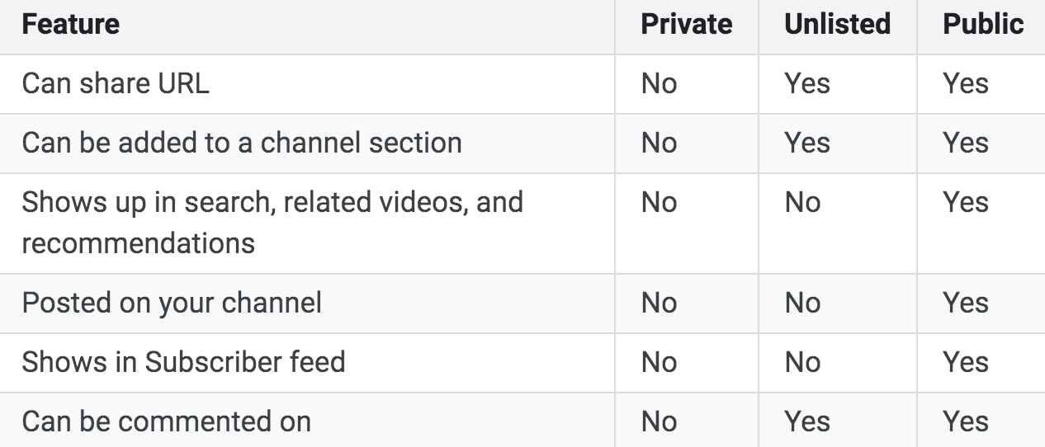The height and width of the screenshot is (447, 1045).
Task: Click Unlisted value for channel section row
Action: [x=807, y=143]
